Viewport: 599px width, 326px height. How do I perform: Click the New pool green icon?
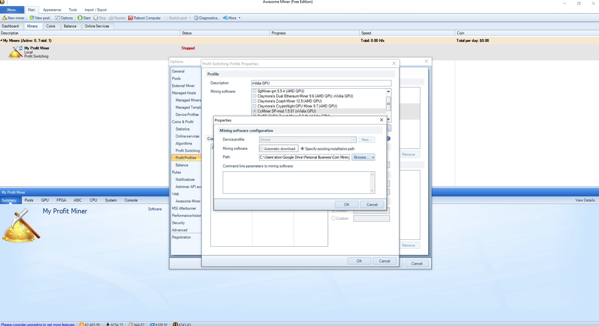(32, 18)
